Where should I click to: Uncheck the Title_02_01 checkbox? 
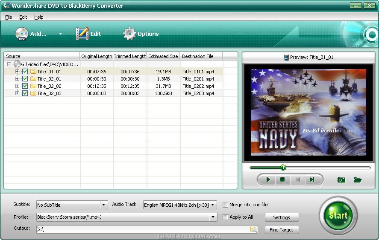coord(25,78)
